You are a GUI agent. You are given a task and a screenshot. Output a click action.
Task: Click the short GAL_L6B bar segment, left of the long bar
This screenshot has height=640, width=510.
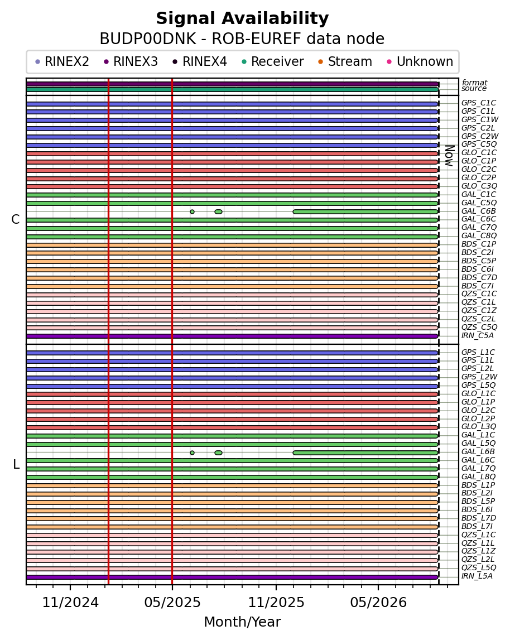219,453
